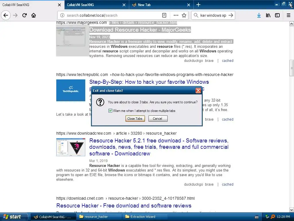Image resolution: width=294 pixels, height=221 pixels.
Task: Open cached link for Downloadcrew result
Action: pyautogui.click(x=228, y=184)
